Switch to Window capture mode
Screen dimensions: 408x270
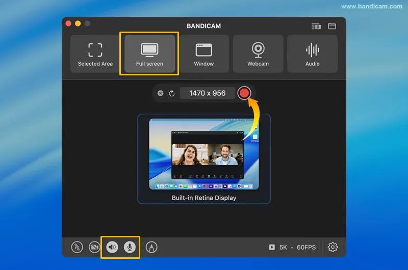[203, 54]
